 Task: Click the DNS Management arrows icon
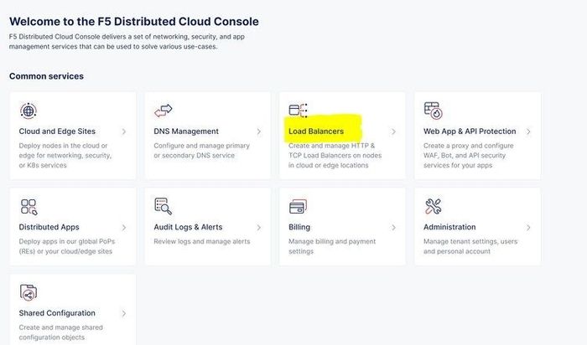[163, 111]
